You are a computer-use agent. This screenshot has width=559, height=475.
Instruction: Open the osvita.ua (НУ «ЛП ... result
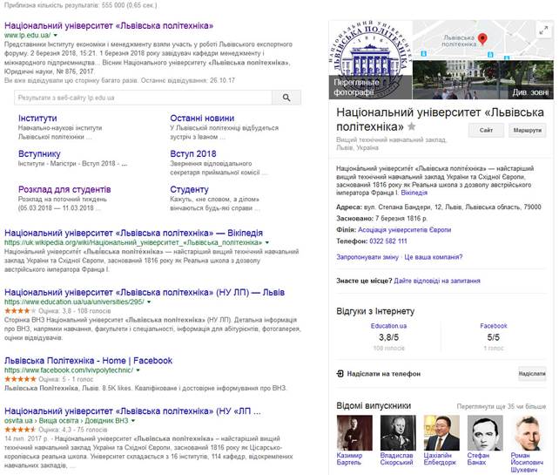(x=132, y=411)
